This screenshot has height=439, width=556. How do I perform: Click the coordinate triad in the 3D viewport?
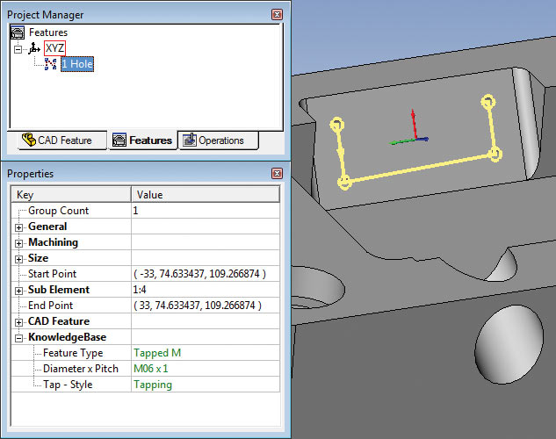point(409,127)
